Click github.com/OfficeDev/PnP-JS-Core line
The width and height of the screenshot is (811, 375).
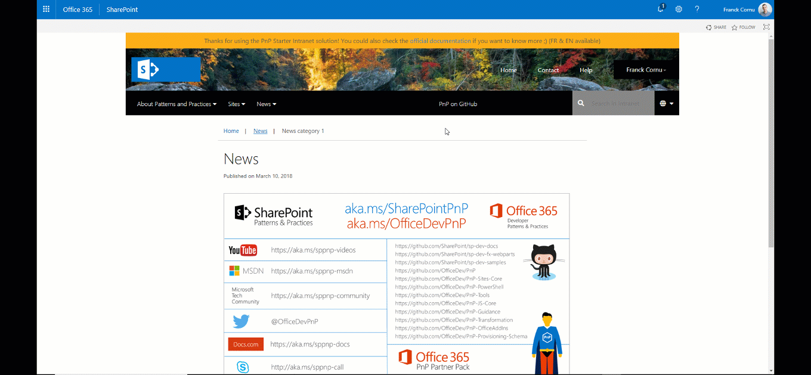(x=445, y=303)
